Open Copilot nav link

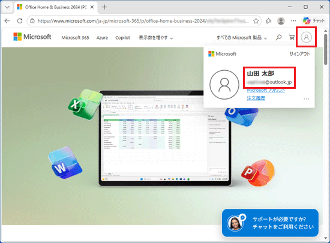coord(122,38)
